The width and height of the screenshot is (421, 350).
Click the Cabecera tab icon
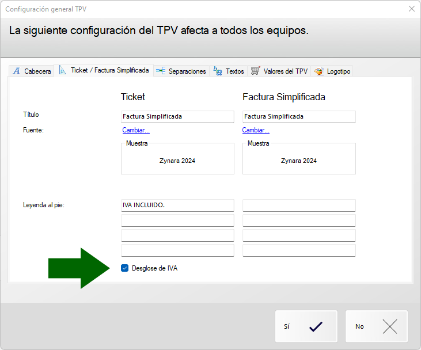pyautogui.click(x=17, y=71)
